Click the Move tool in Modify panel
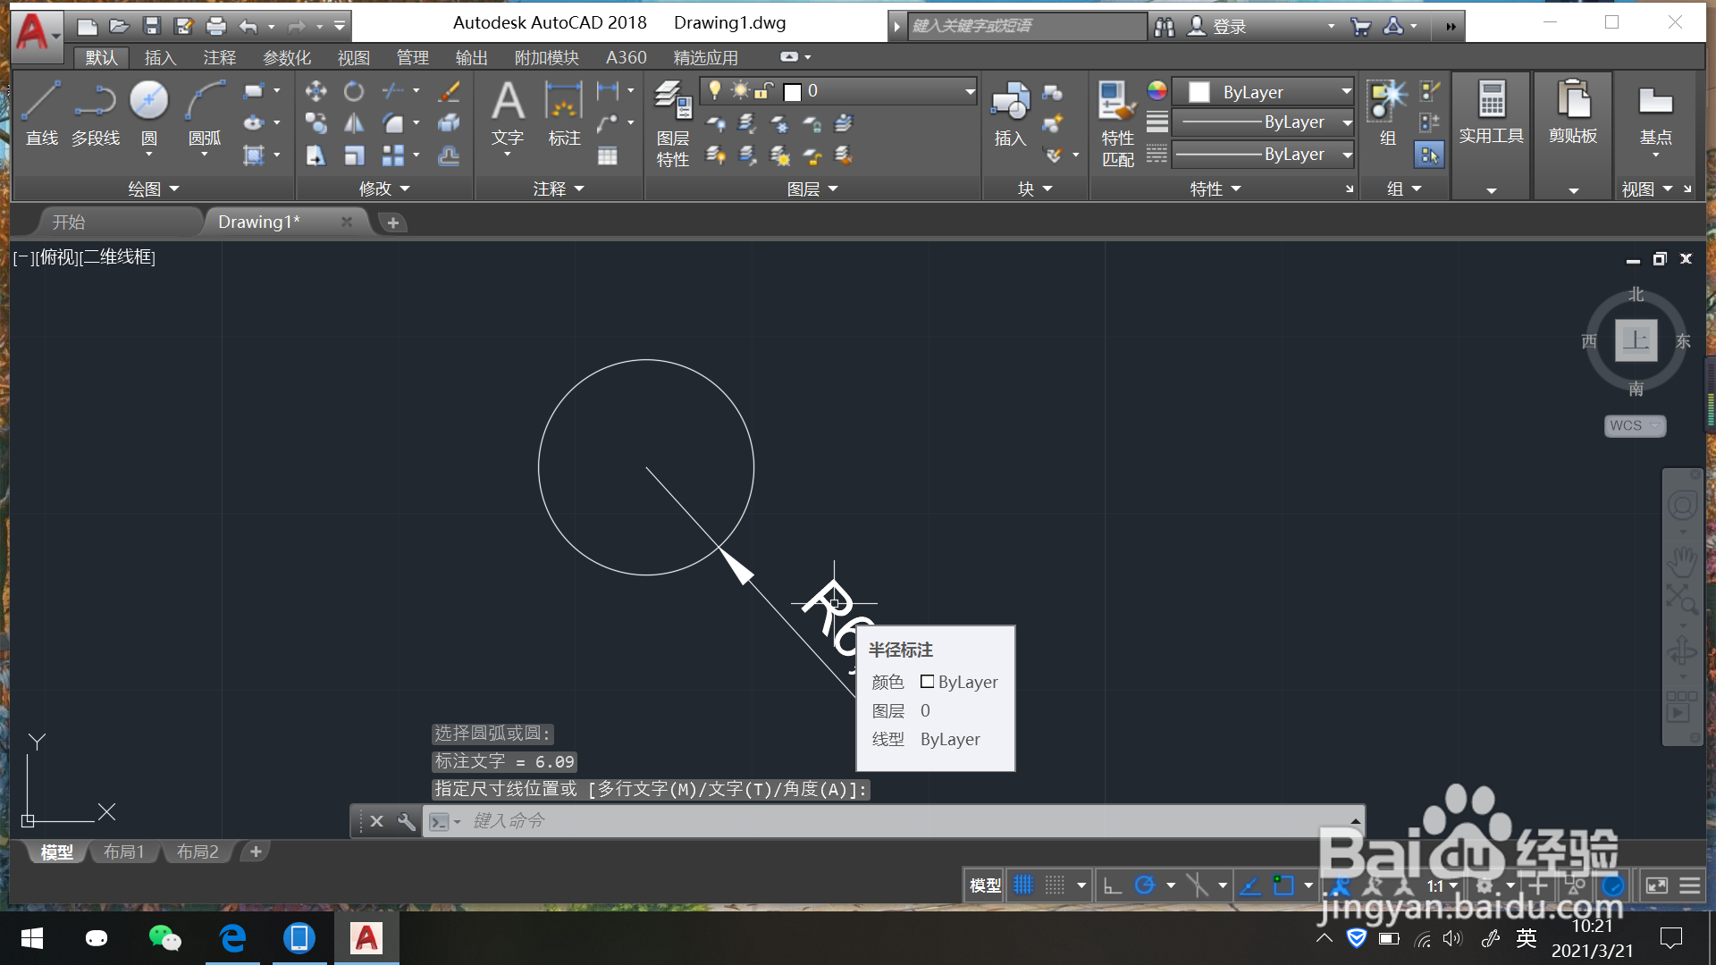The width and height of the screenshot is (1716, 965). 315,91
